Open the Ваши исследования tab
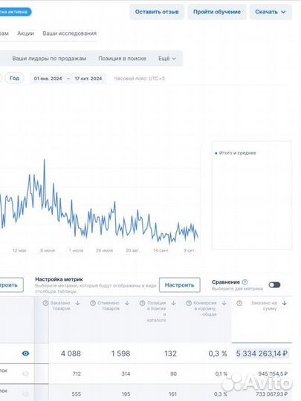Image resolution: width=301 pixels, height=401 pixels. pyautogui.click(x=70, y=33)
